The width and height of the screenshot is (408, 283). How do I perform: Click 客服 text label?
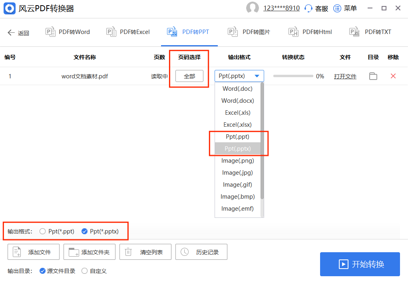point(322,8)
